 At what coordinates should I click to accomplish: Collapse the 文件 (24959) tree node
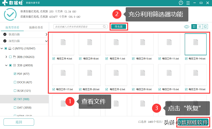(6, 65)
